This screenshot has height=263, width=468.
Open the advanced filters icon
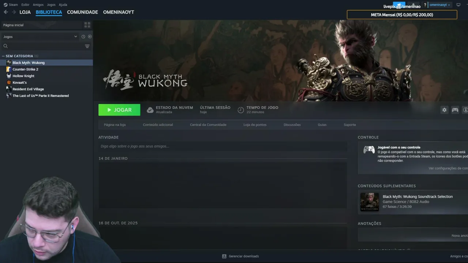click(x=87, y=46)
